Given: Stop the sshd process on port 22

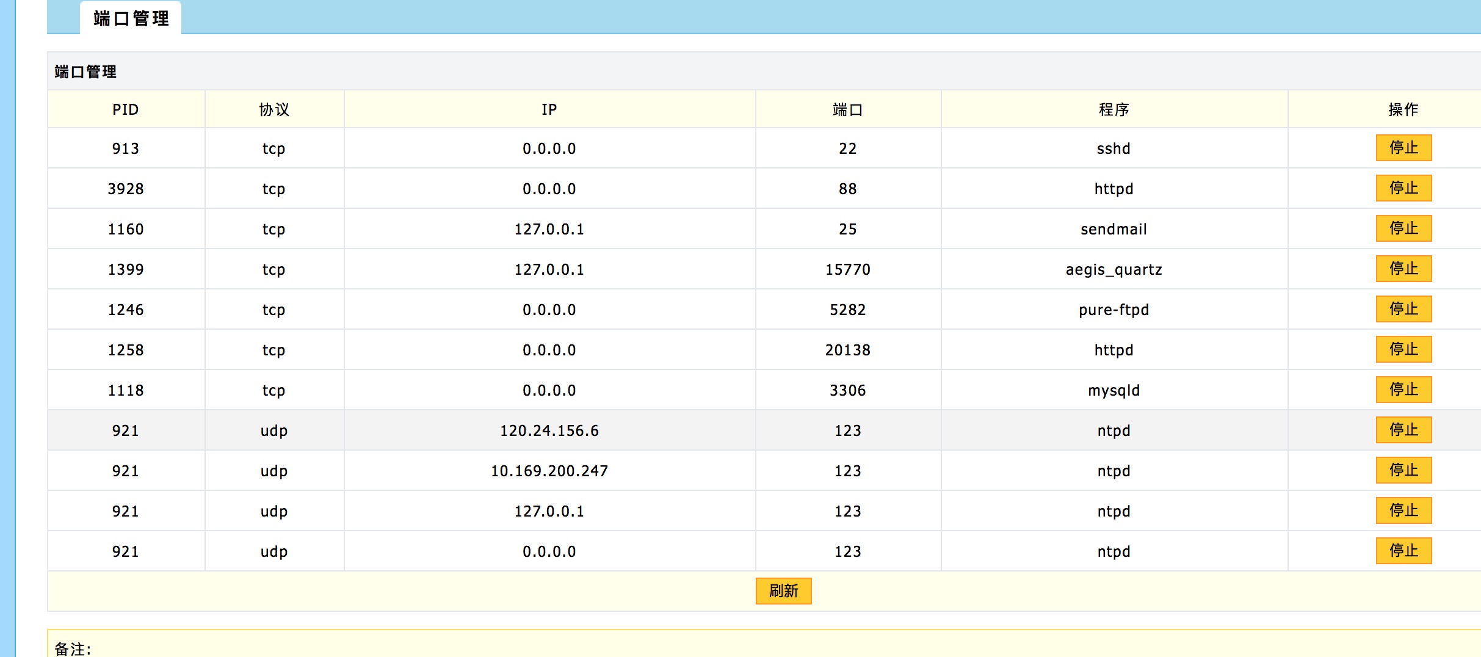Looking at the screenshot, I should tap(1403, 148).
